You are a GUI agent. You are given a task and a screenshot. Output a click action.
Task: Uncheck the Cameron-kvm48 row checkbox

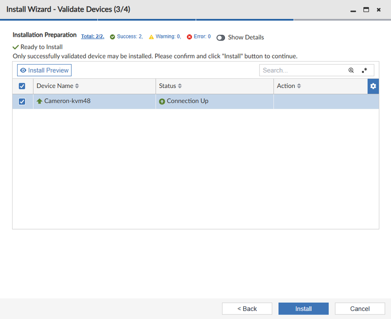pos(22,101)
